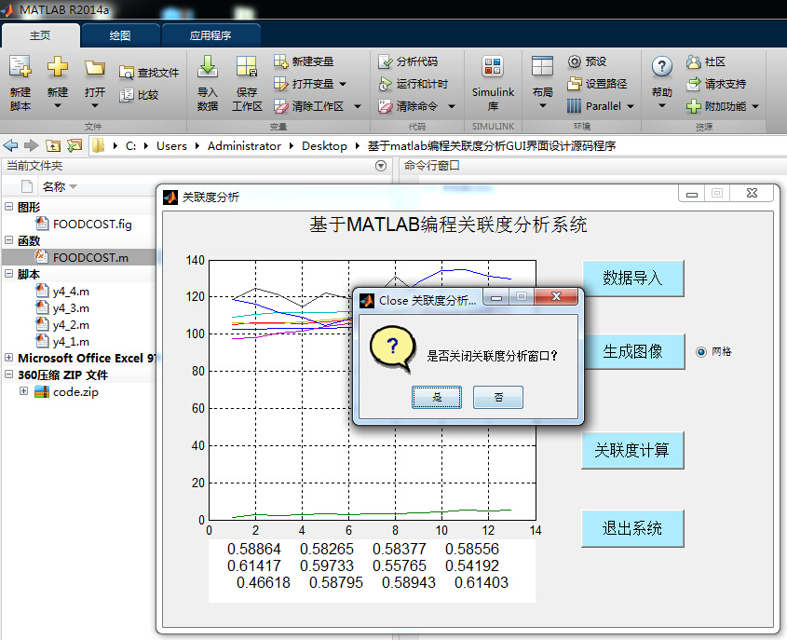Close the Close 关联度分析 confirmation dialog

pos(556,296)
